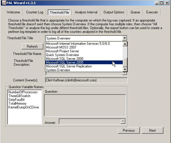Click the dropdown list scrollbar thumb
Viewport: 171px width, 143px height.
click(125, 62)
